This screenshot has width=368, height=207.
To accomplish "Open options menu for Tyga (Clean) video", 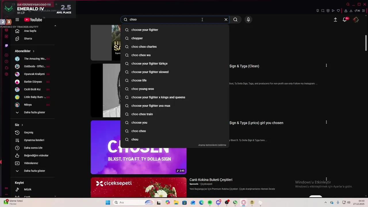I will pyautogui.click(x=326, y=66).
